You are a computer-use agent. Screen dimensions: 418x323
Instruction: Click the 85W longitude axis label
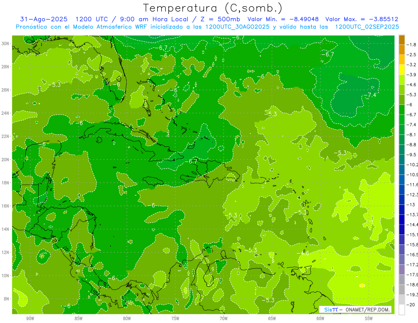(79, 318)
